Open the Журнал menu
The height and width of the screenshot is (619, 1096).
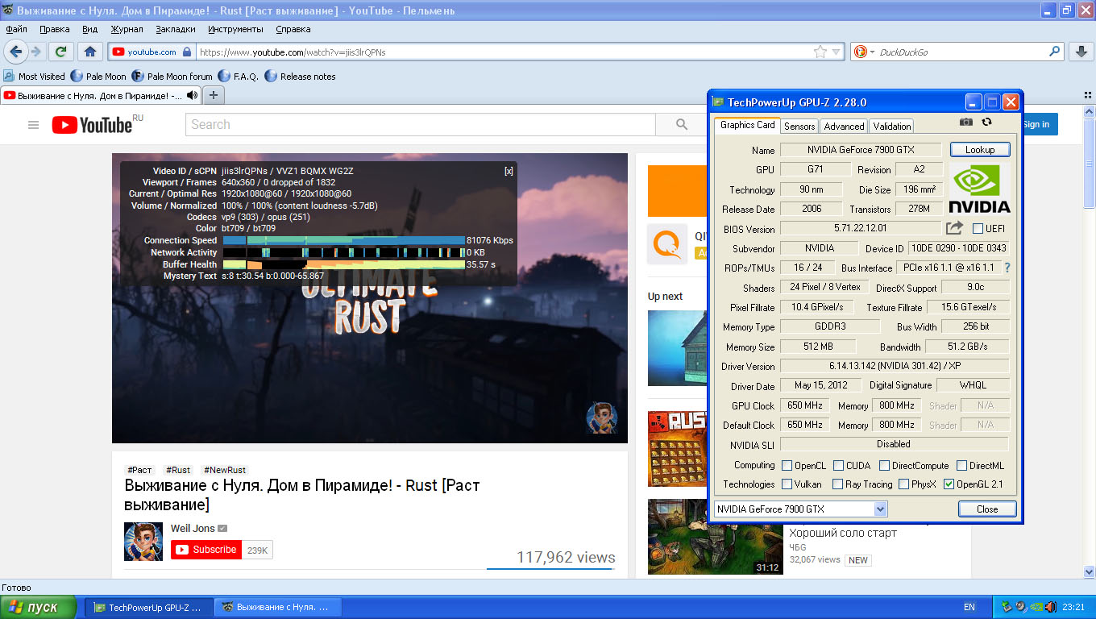coord(127,29)
